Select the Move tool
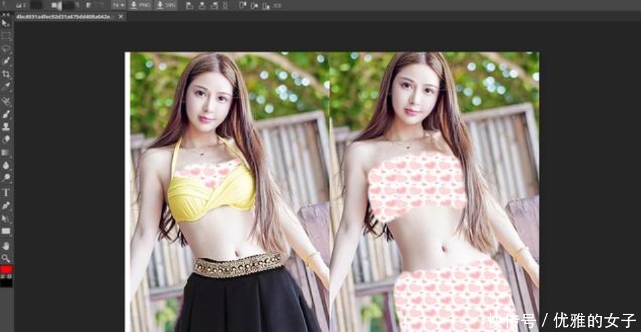This screenshot has width=641, height=332. tap(6, 24)
